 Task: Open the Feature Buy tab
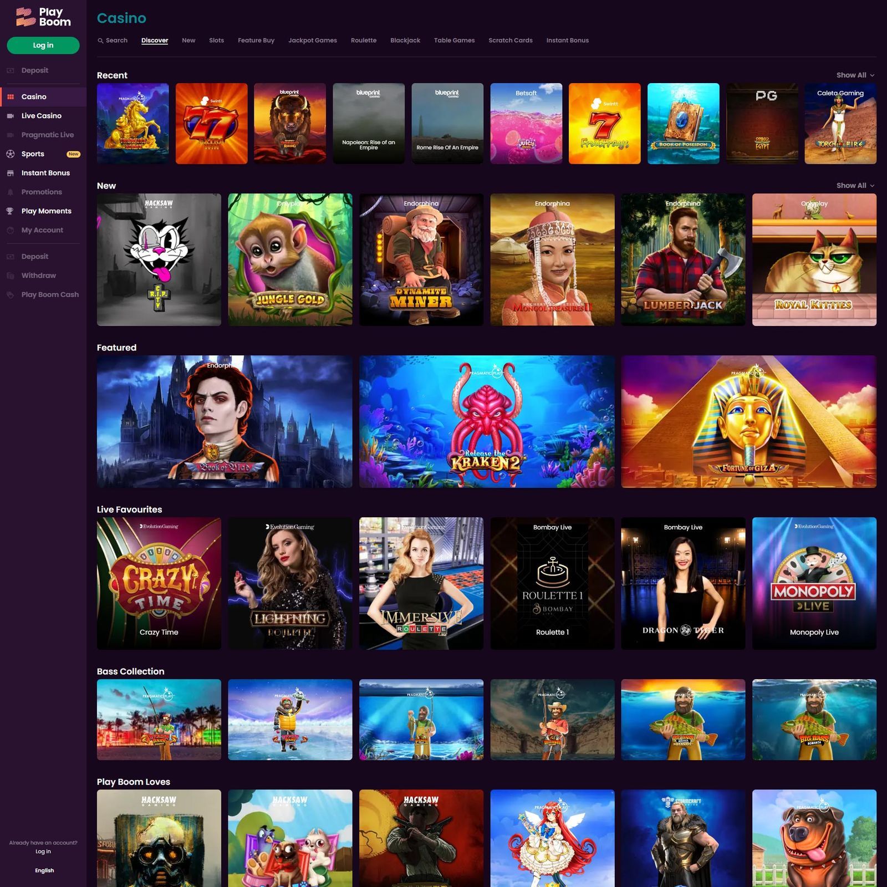click(x=256, y=40)
